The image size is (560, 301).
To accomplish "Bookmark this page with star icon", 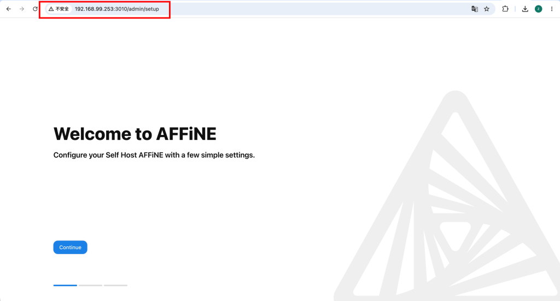I will [486, 9].
